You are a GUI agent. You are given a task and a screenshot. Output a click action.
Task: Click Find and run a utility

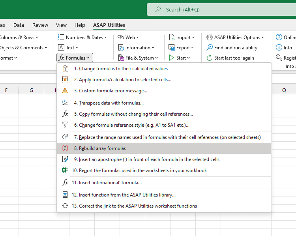click(232, 48)
